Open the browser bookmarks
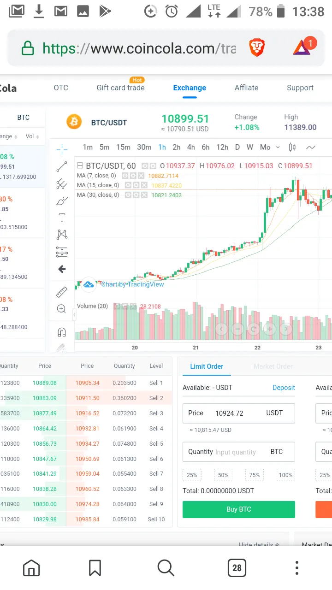332x590 pixels. [95, 568]
